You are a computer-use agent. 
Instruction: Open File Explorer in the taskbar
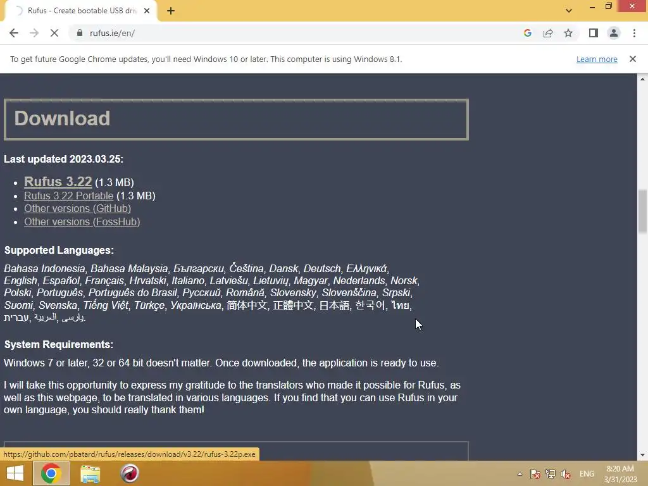tap(90, 473)
